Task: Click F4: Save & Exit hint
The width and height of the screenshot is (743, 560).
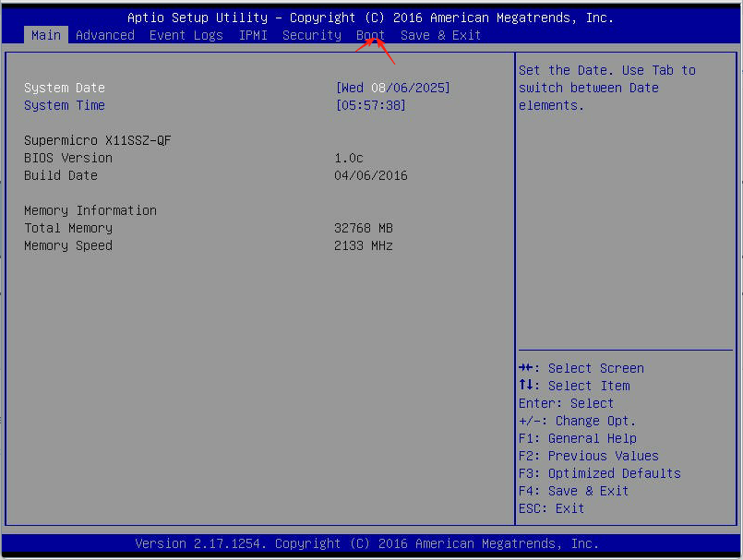Action: click(x=574, y=491)
